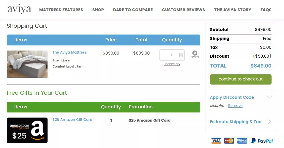The image size is (284, 148).
Task: Click the Subtotal $899.00 value
Action: (263, 29)
